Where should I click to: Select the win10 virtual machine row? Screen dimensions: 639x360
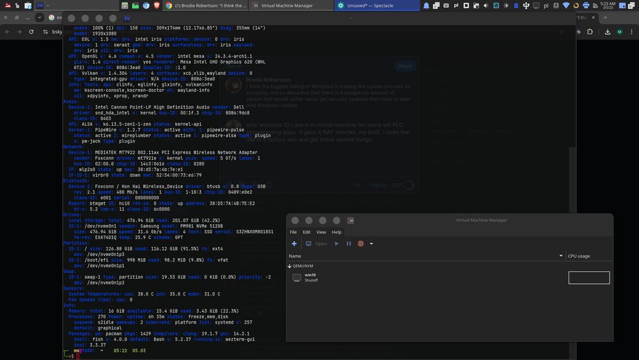449,278
